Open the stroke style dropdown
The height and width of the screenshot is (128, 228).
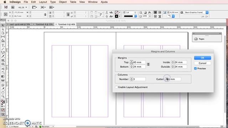pyautogui.click(x=135, y=16)
